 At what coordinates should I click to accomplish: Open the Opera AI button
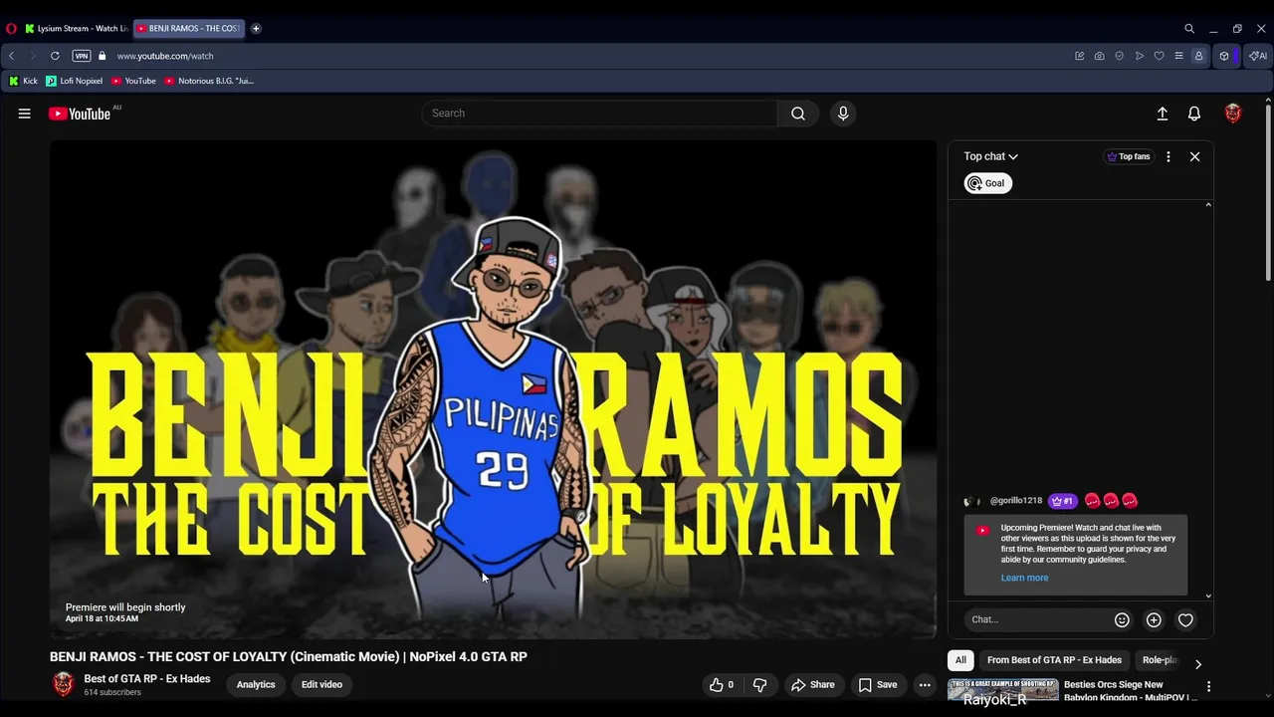(x=1258, y=56)
